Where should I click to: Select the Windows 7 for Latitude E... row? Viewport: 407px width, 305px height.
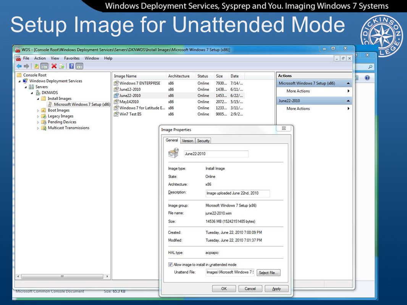point(179,108)
